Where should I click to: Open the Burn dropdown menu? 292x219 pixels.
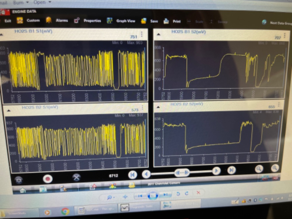click(21, 2)
